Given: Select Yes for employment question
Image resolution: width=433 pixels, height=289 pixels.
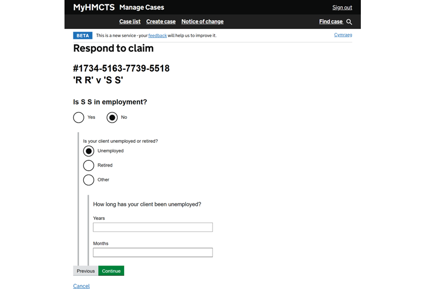Looking at the screenshot, I should 79,117.
